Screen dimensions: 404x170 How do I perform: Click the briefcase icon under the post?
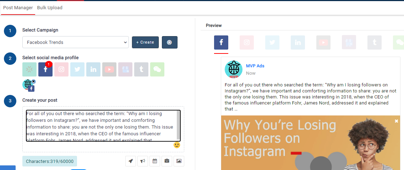click(167, 161)
